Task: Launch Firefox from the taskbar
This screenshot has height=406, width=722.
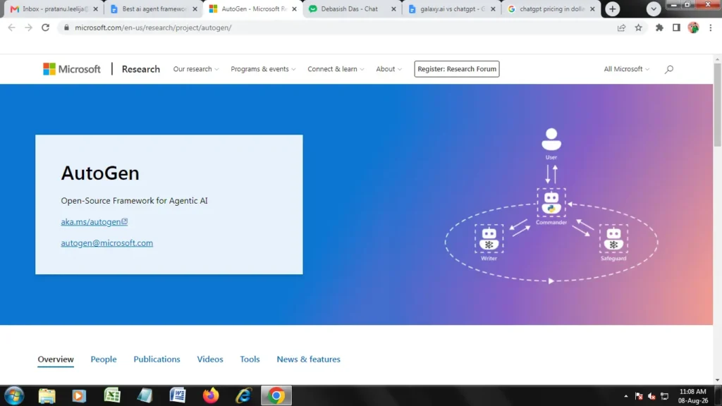Action: point(211,395)
